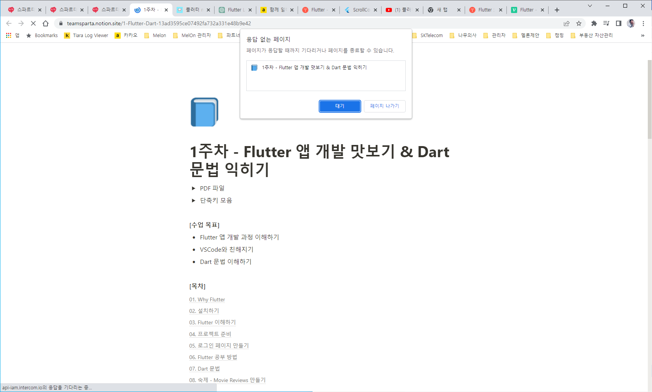Open the tab search dropdown arrow
Image resolution: width=652 pixels, height=392 pixels.
tap(590, 6)
